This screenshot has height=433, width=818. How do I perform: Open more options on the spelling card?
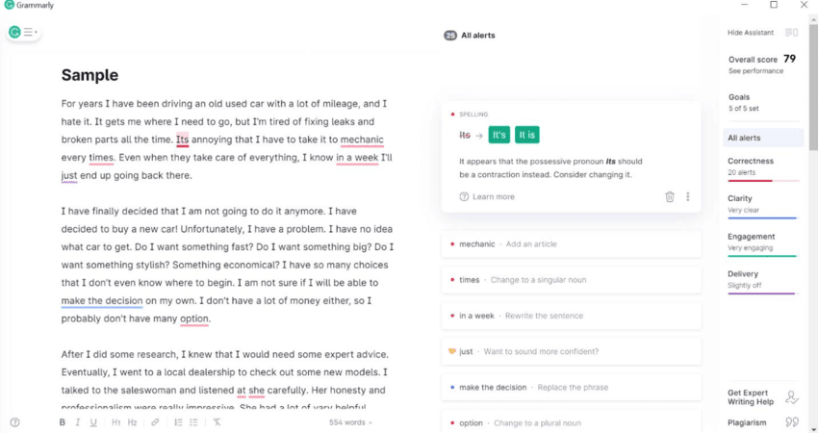(x=688, y=196)
